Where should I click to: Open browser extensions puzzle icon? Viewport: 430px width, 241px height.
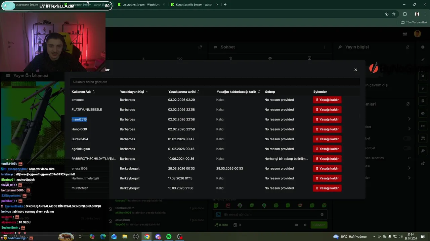coord(405,14)
